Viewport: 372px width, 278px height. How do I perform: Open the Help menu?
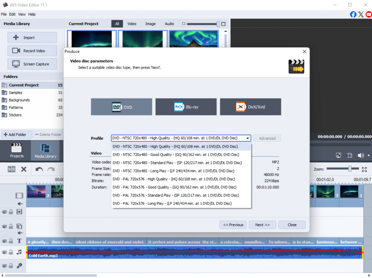click(x=32, y=14)
